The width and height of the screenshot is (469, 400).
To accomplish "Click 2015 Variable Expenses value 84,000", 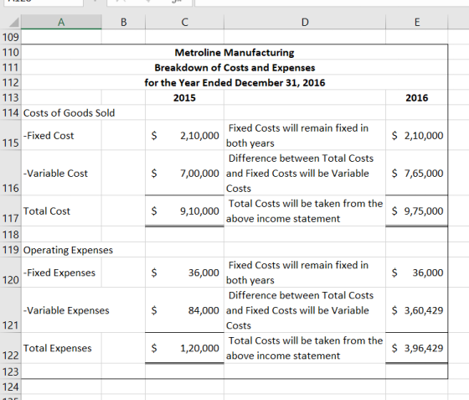I will (x=184, y=310).
